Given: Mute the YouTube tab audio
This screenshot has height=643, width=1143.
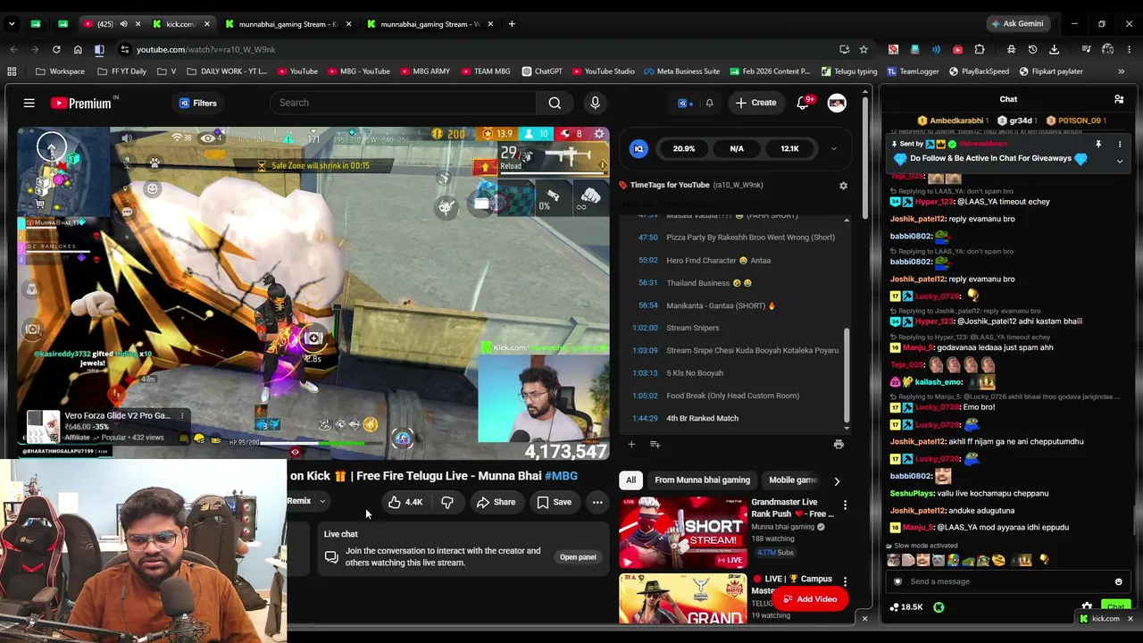Looking at the screenshot, I should 123,24.
